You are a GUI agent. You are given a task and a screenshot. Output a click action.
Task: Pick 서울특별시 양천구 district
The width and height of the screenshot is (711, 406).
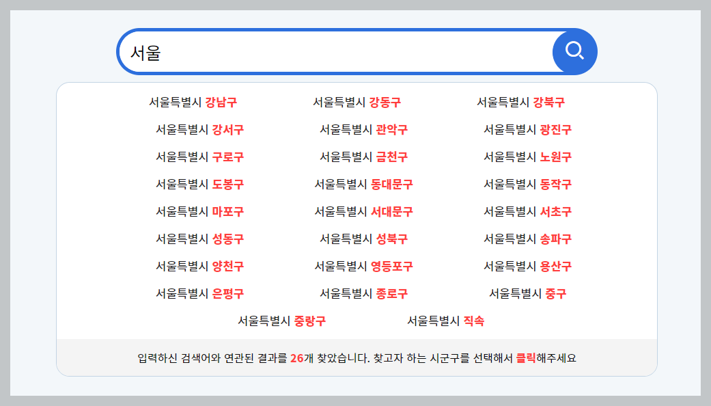click(200, 266)
